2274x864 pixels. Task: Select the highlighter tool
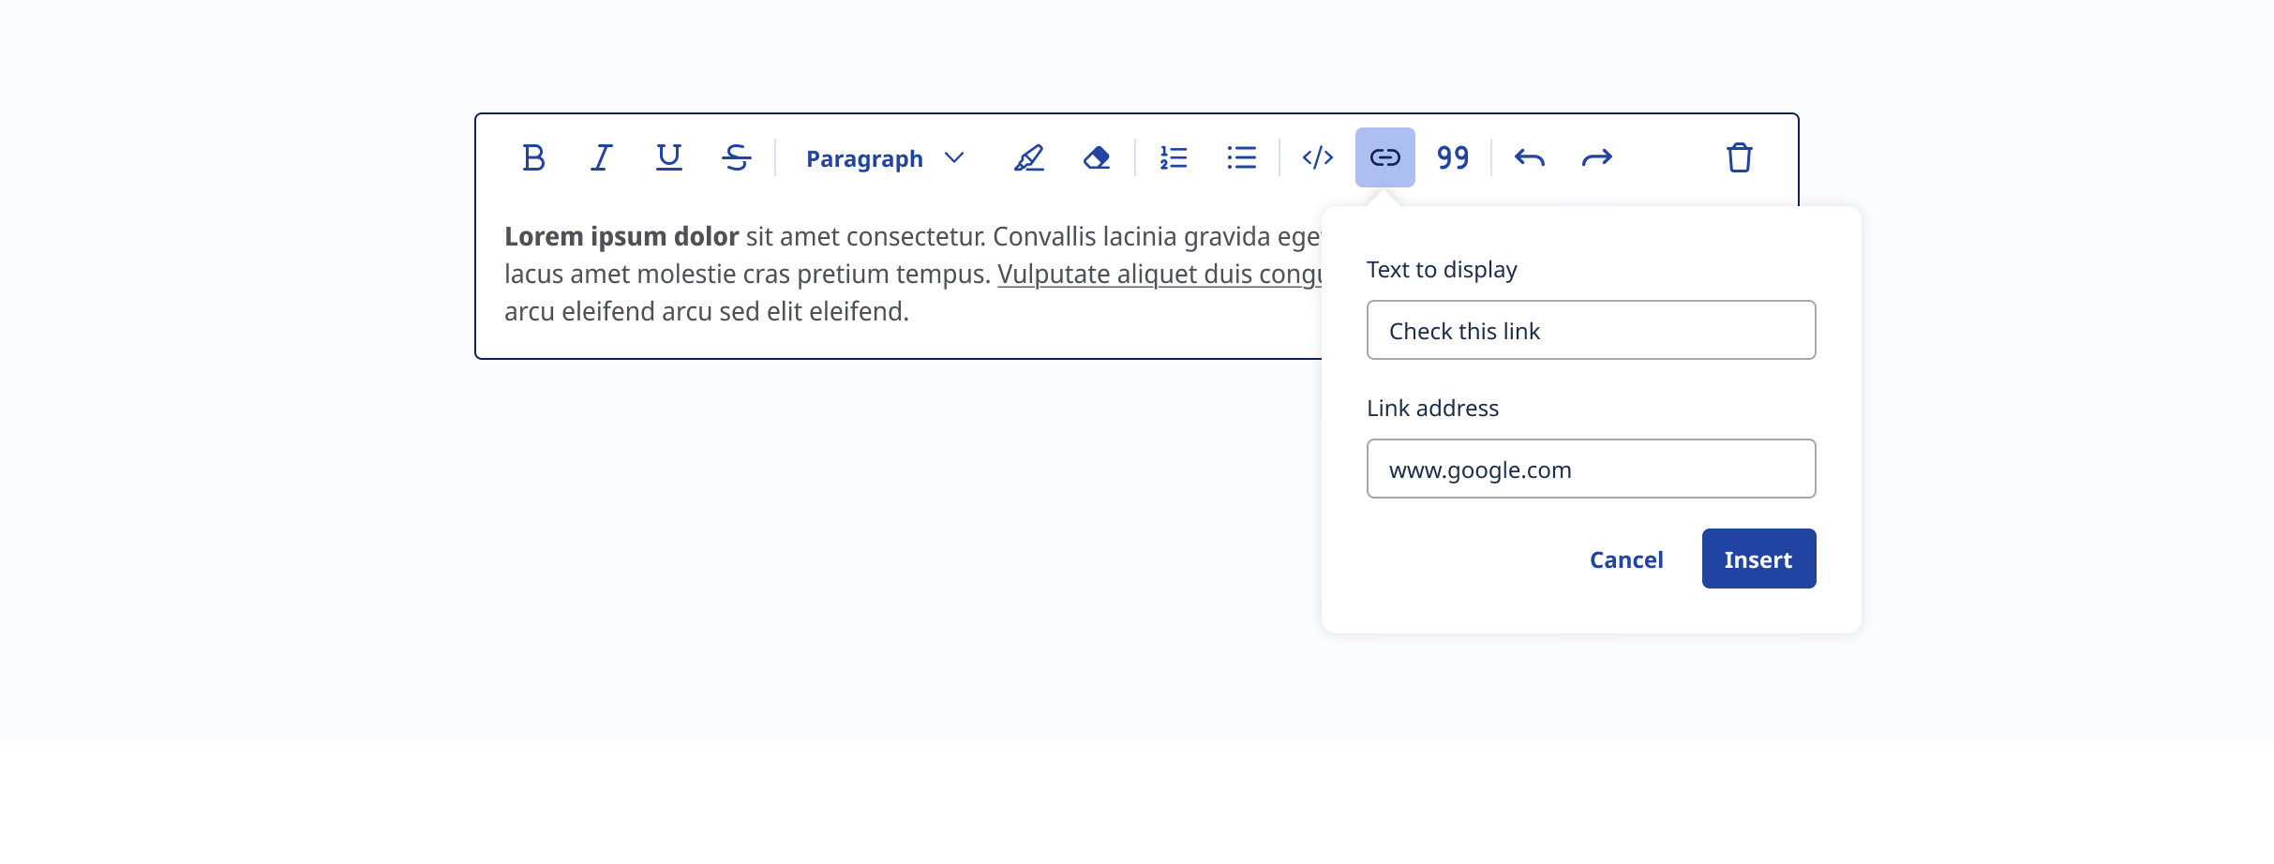coord(1028,157)
